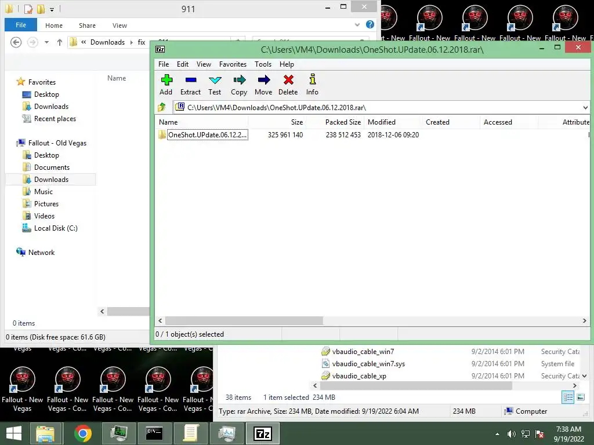Image resolution: width=594 pixels, height=445 pixels.
Task: Open the 7-Zip Edit menu
Action: click(183, 64)
